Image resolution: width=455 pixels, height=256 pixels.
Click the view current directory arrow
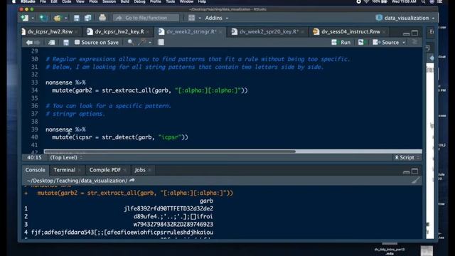click(132, 180)
